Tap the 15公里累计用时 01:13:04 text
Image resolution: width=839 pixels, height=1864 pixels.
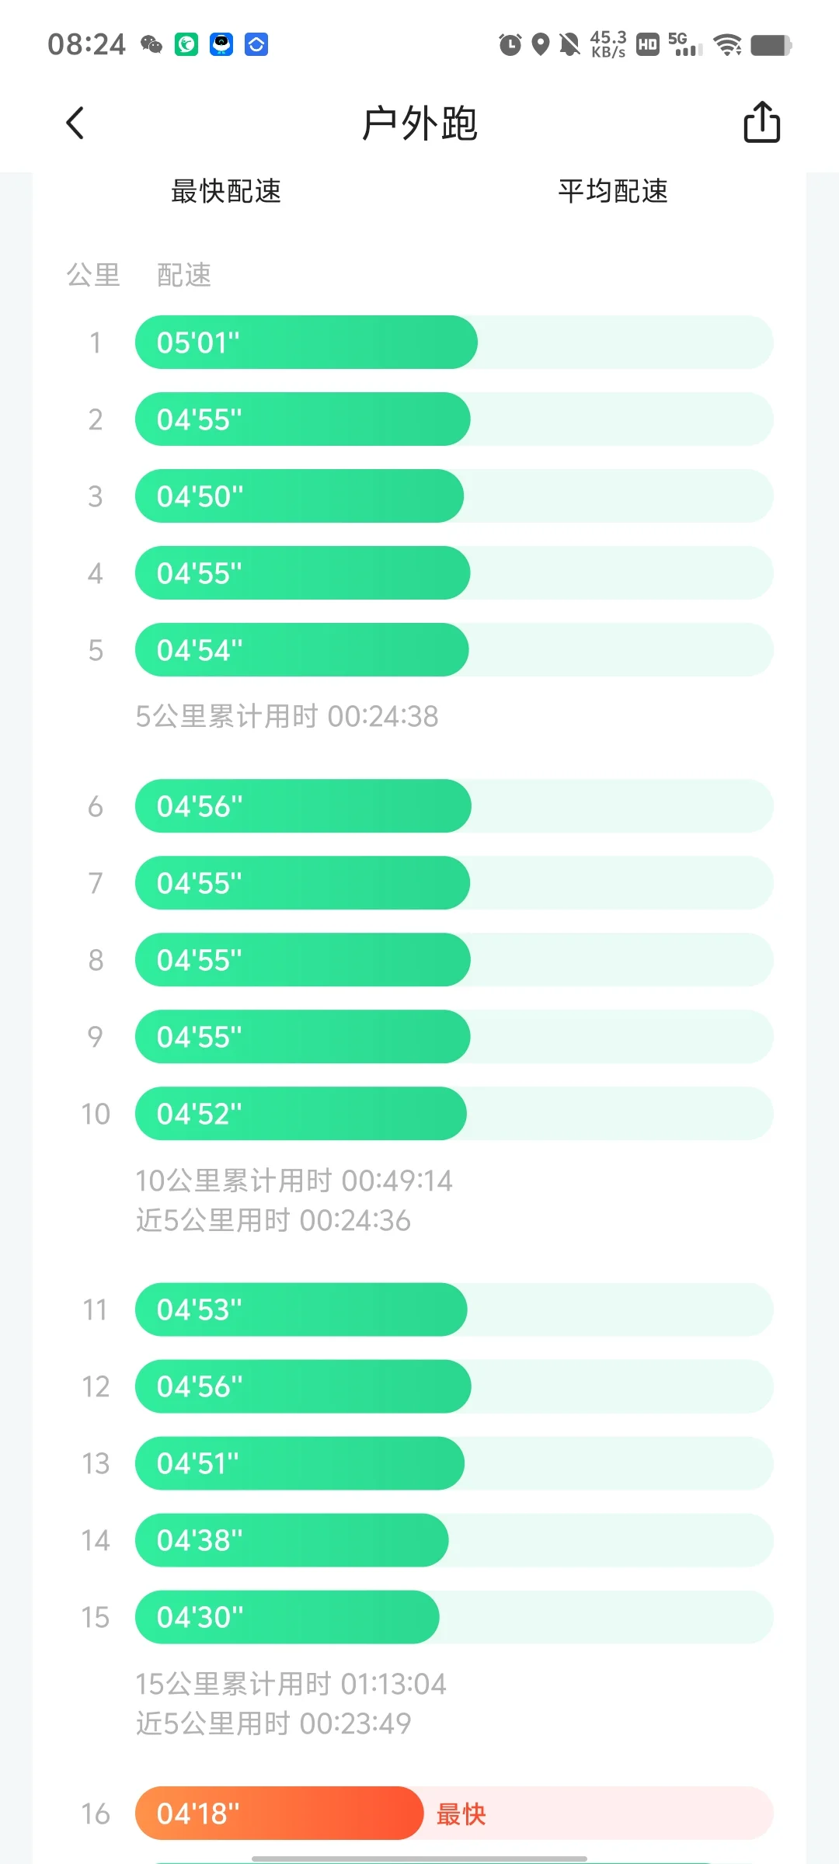click(x=291, y=1684)
